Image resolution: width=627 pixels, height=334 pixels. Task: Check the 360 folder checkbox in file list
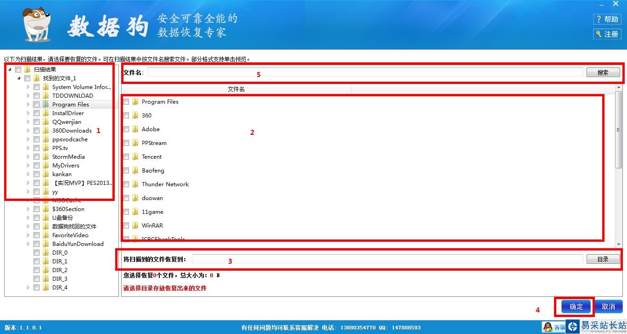click(126, 116)
